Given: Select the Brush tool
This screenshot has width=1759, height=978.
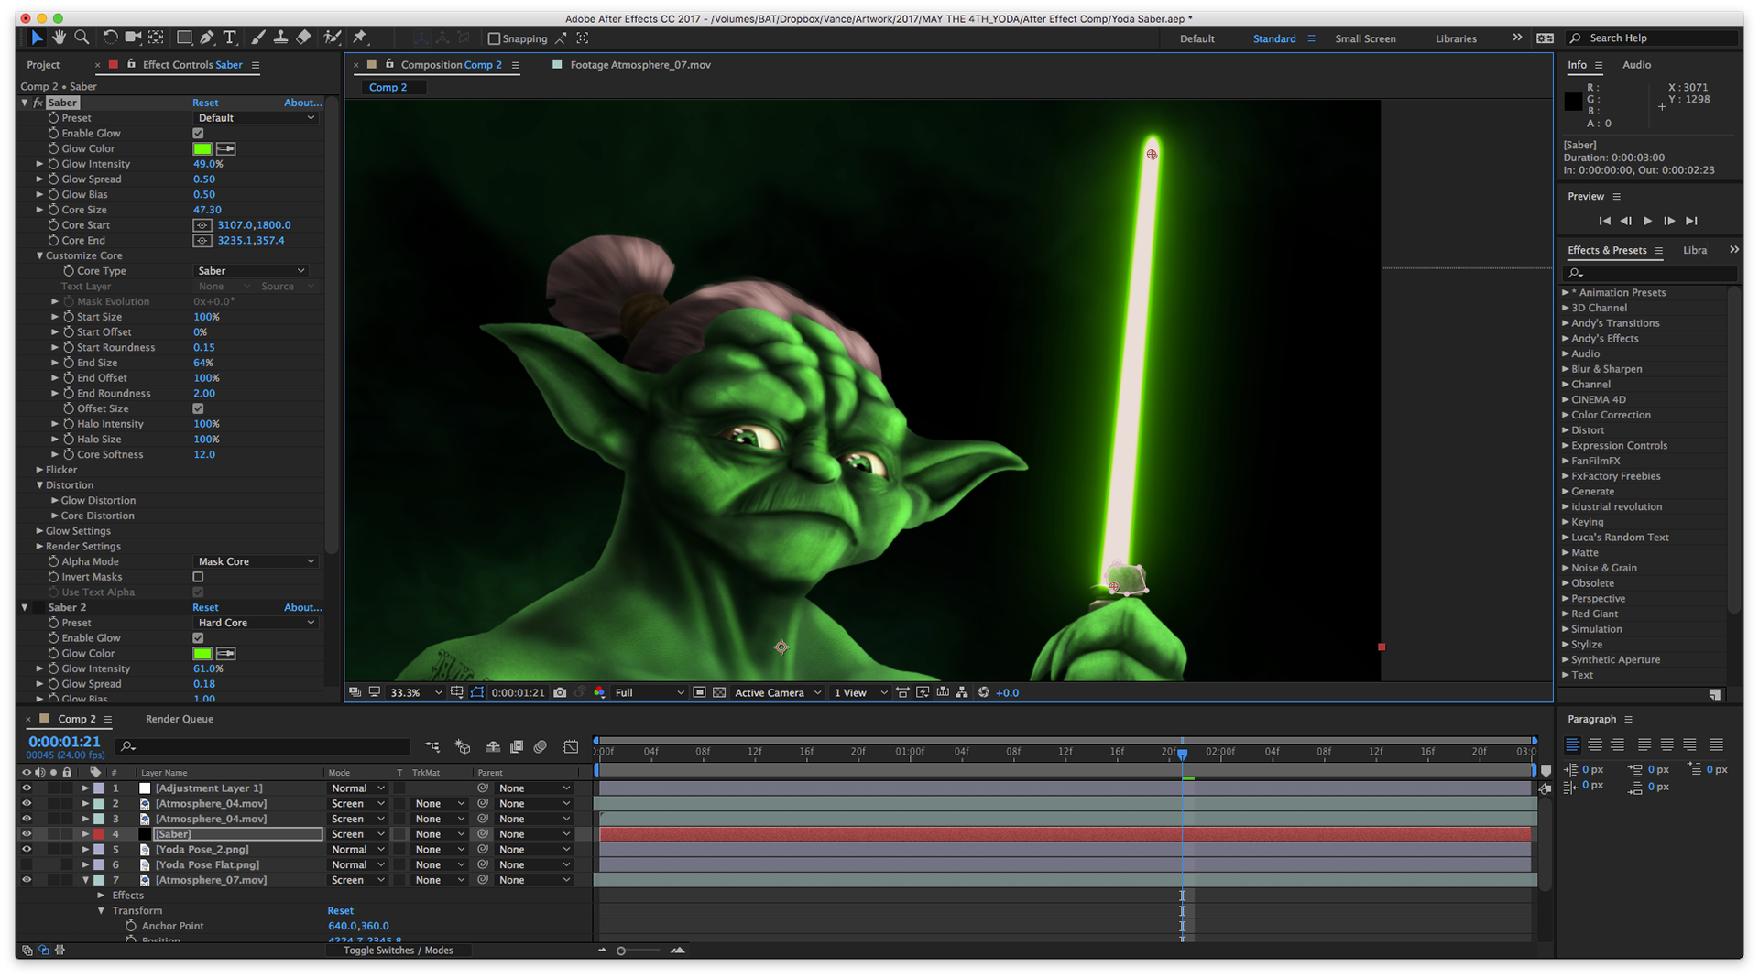Looking at the screenshot, I should pos(257,38).
